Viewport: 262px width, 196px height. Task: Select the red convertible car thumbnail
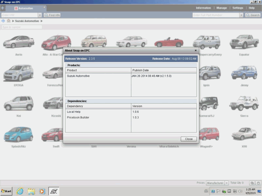(x=169, y=42)
